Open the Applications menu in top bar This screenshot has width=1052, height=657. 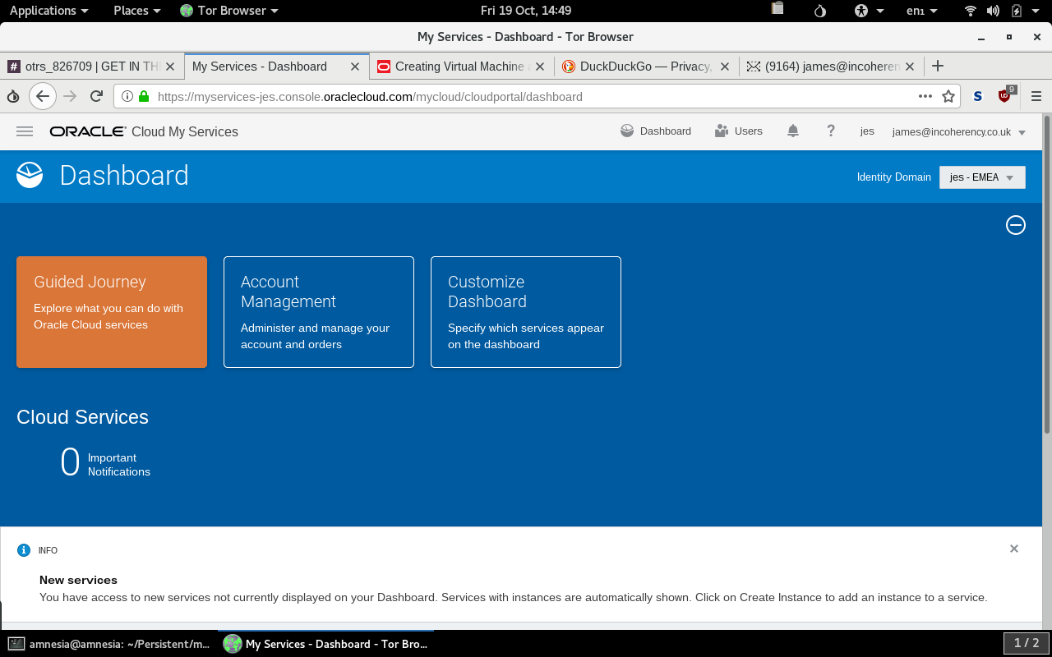click(48, 11)
